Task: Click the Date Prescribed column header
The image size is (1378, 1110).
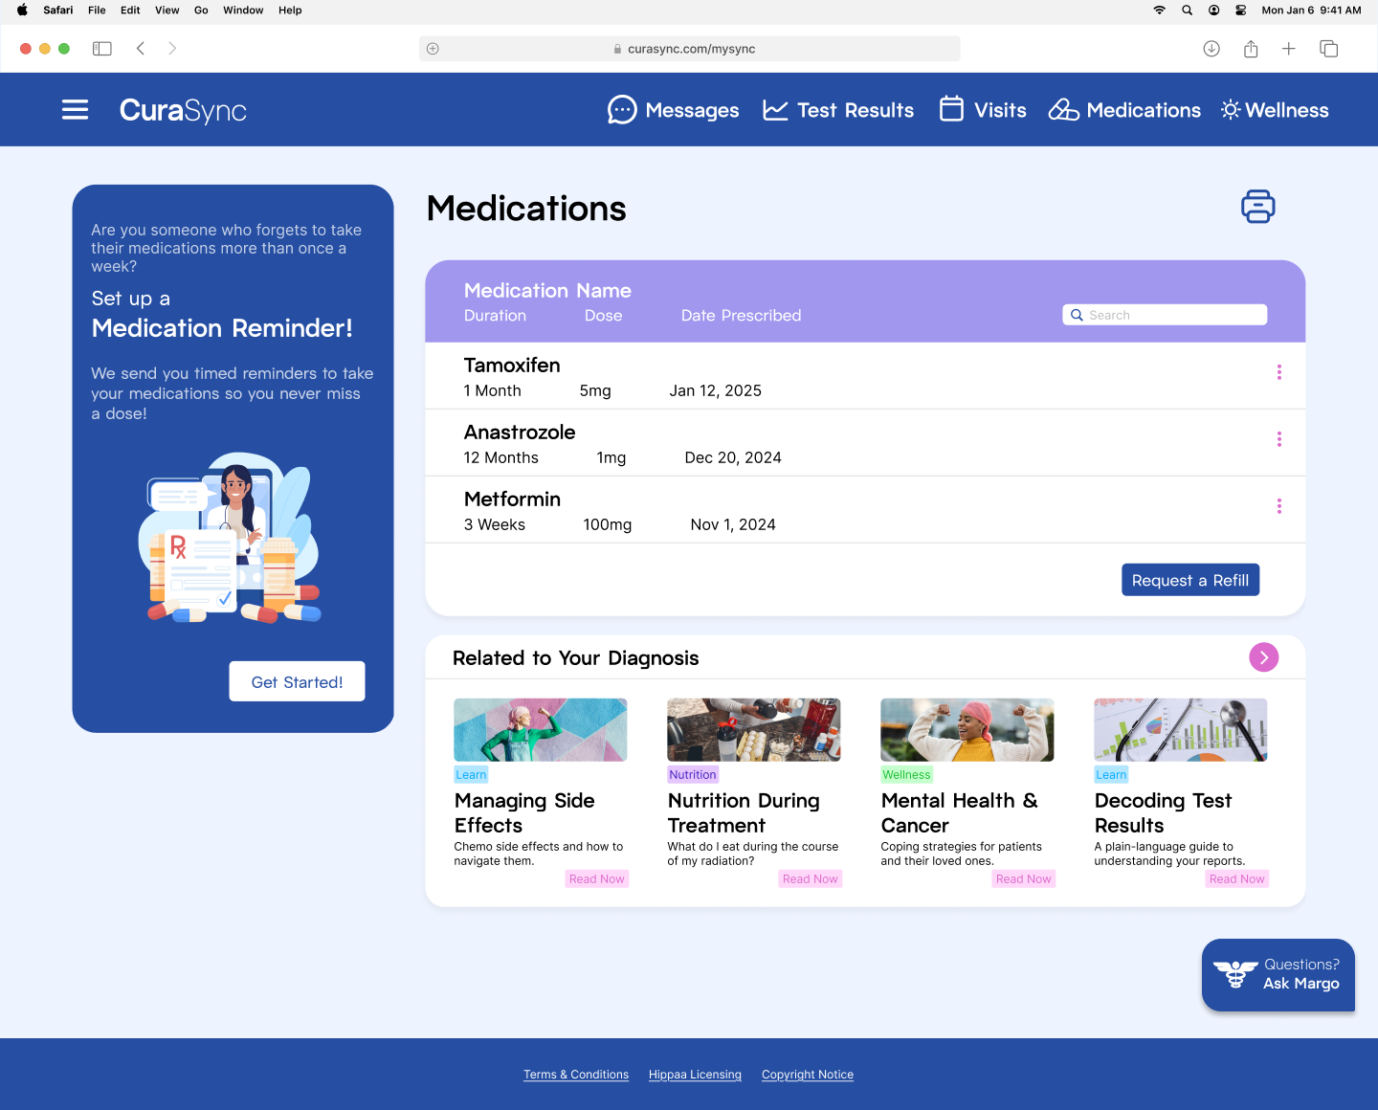Action: [x=741, y=316]
